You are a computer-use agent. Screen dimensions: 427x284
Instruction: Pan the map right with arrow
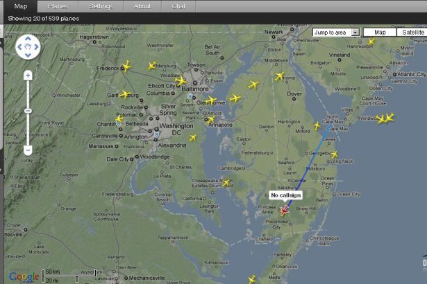(36, 47)
